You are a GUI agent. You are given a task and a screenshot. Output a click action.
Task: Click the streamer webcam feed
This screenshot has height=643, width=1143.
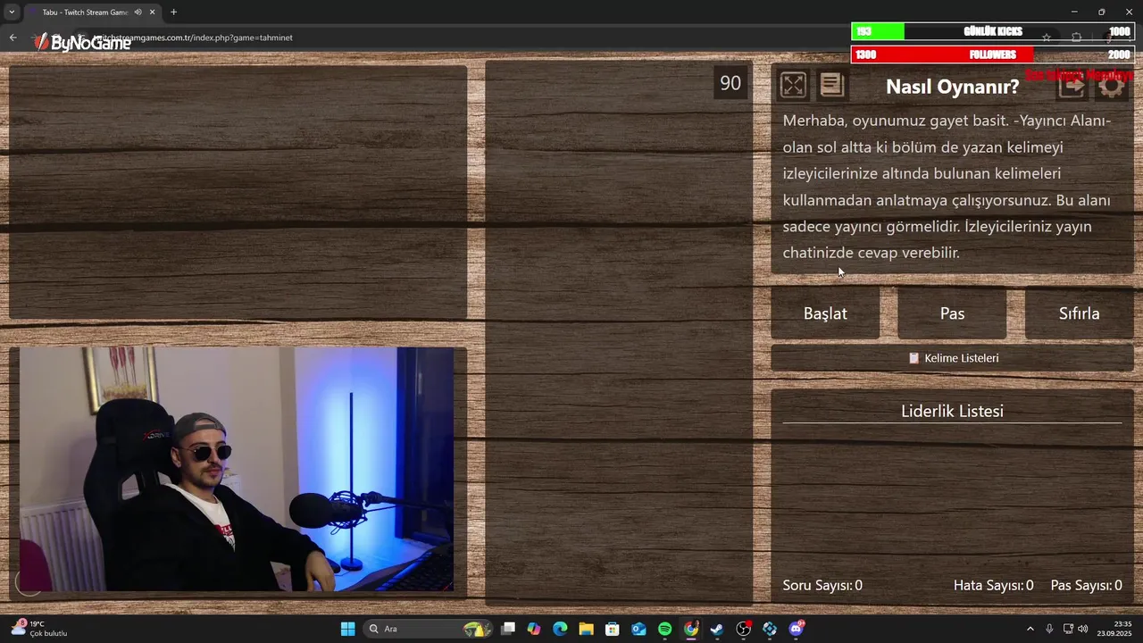tap(237, 469)
